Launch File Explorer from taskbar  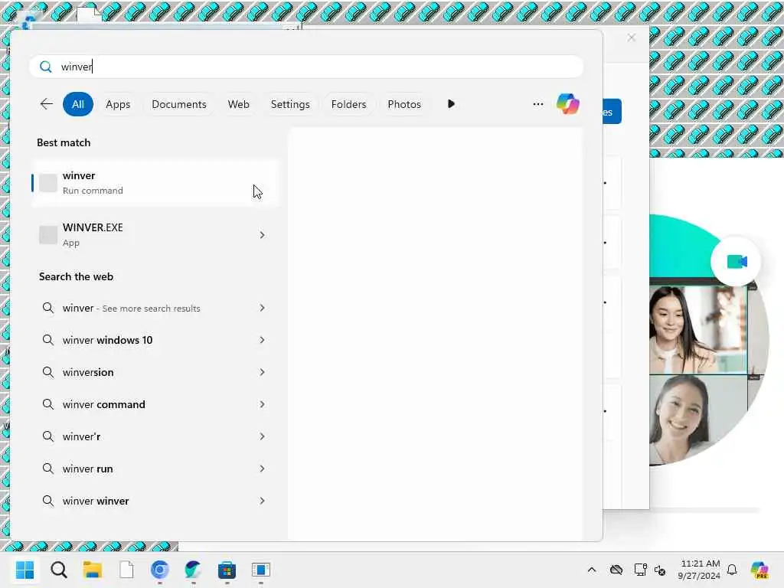[x=93, y=570]
